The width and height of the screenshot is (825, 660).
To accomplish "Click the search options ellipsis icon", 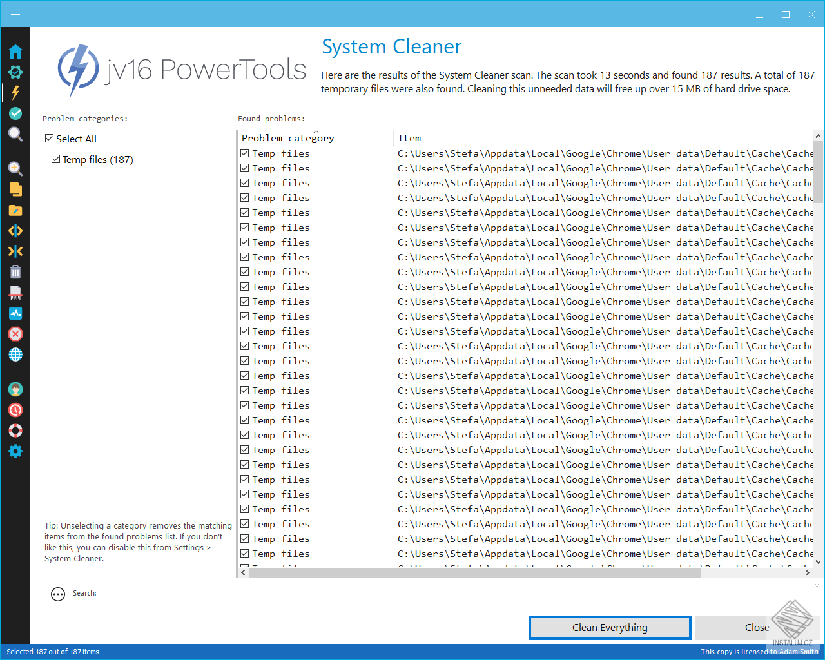I will coord(58,594).
